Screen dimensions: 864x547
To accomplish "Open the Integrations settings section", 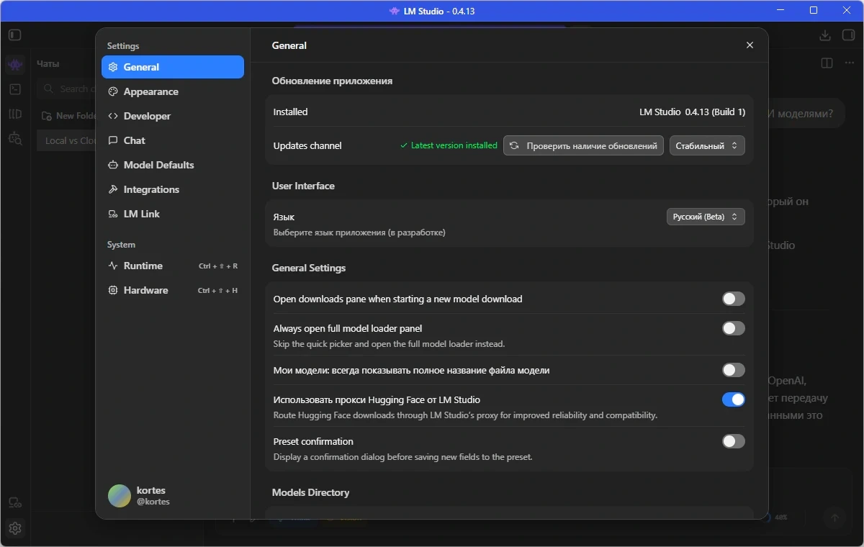I will [173, 189].
